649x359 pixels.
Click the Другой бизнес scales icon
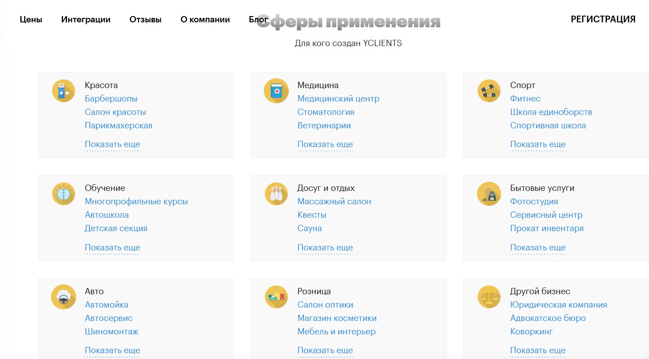pyautogui.click(x=489, y=297)
